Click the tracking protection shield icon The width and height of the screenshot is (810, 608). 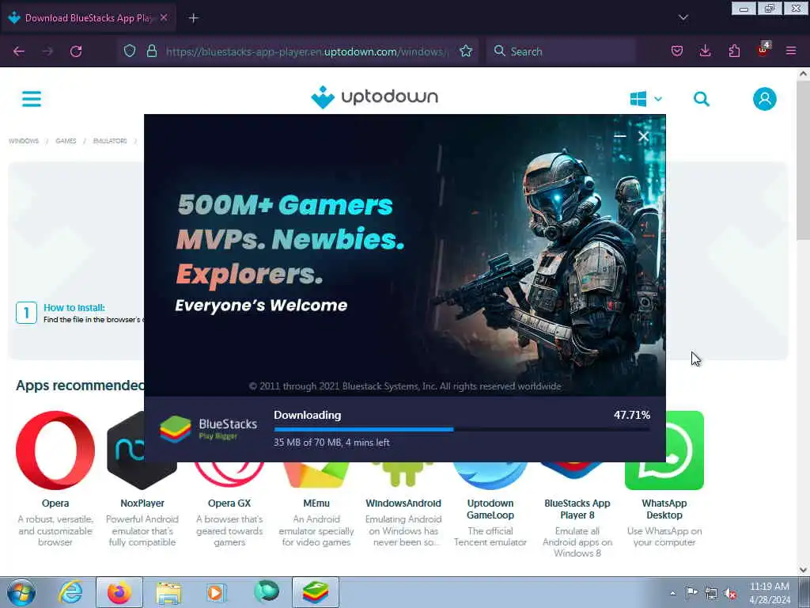[130, 51]
